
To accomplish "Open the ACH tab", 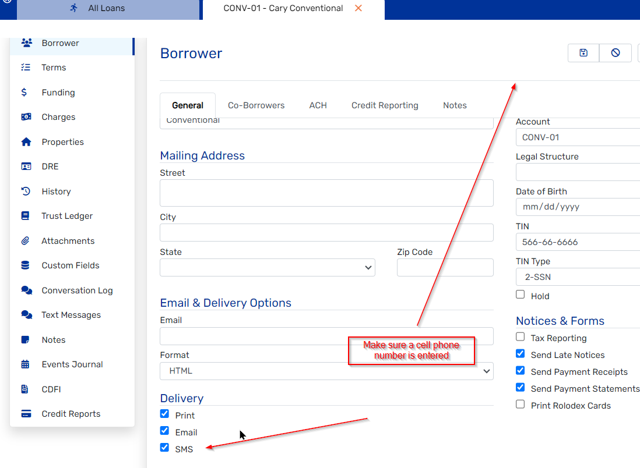I will click(x=318, y=105).
